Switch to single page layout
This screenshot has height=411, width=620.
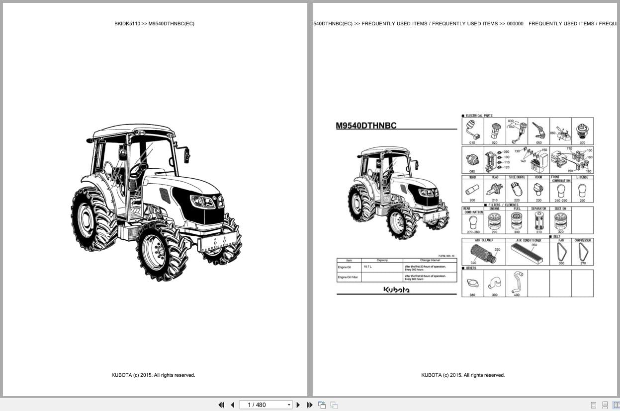[593, 405]
